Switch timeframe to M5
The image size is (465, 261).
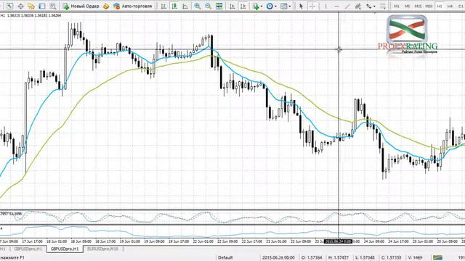pyautogui.click(x=407, y=6)
